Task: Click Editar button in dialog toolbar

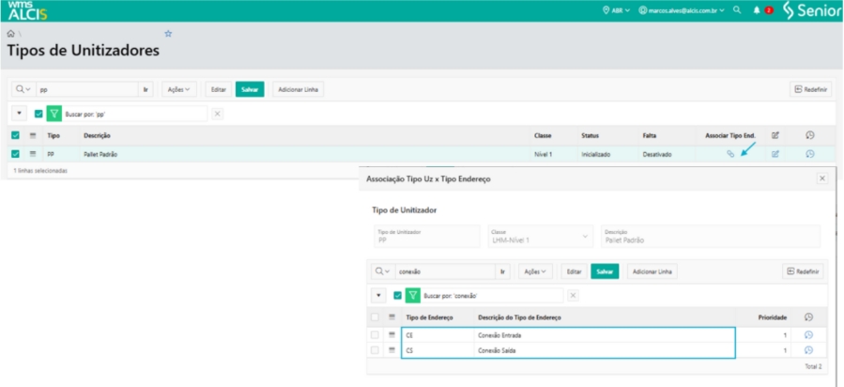Action: coord(575,271)
